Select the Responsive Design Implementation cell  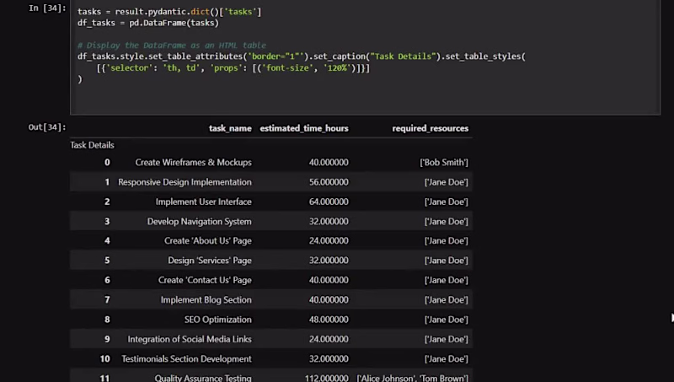click(185, 182)
